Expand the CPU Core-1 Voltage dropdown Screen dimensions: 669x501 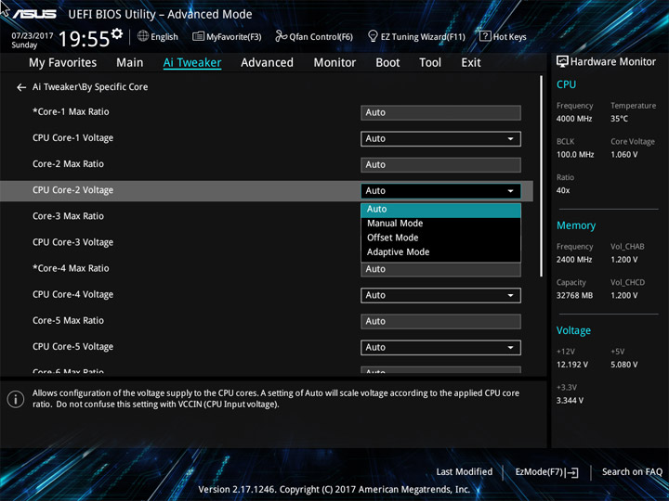pos(440,139)
